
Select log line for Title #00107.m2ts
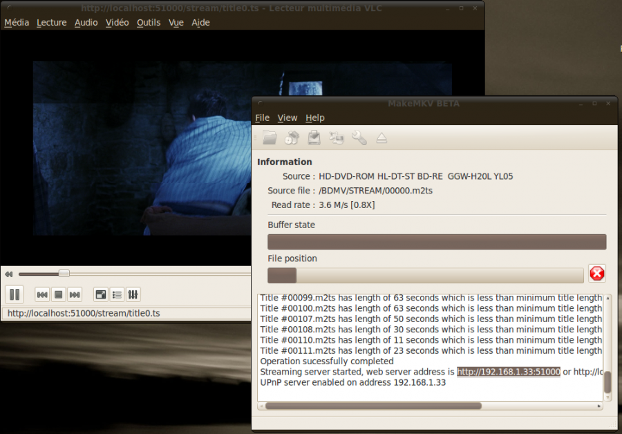click(431, 319)
